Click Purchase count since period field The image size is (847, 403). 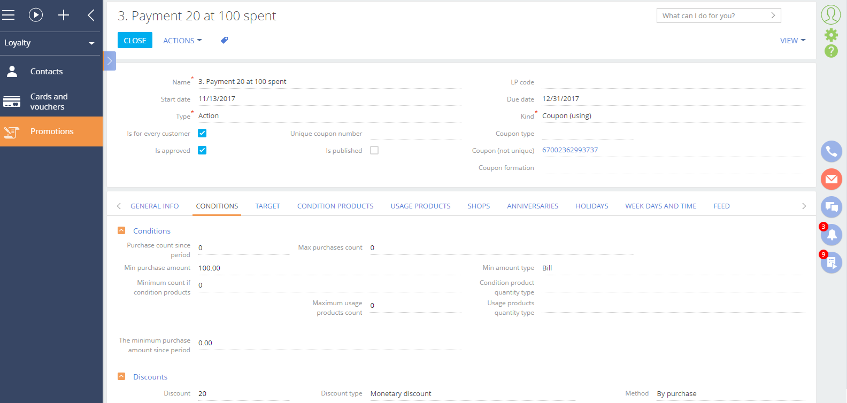tap(243, 248)
